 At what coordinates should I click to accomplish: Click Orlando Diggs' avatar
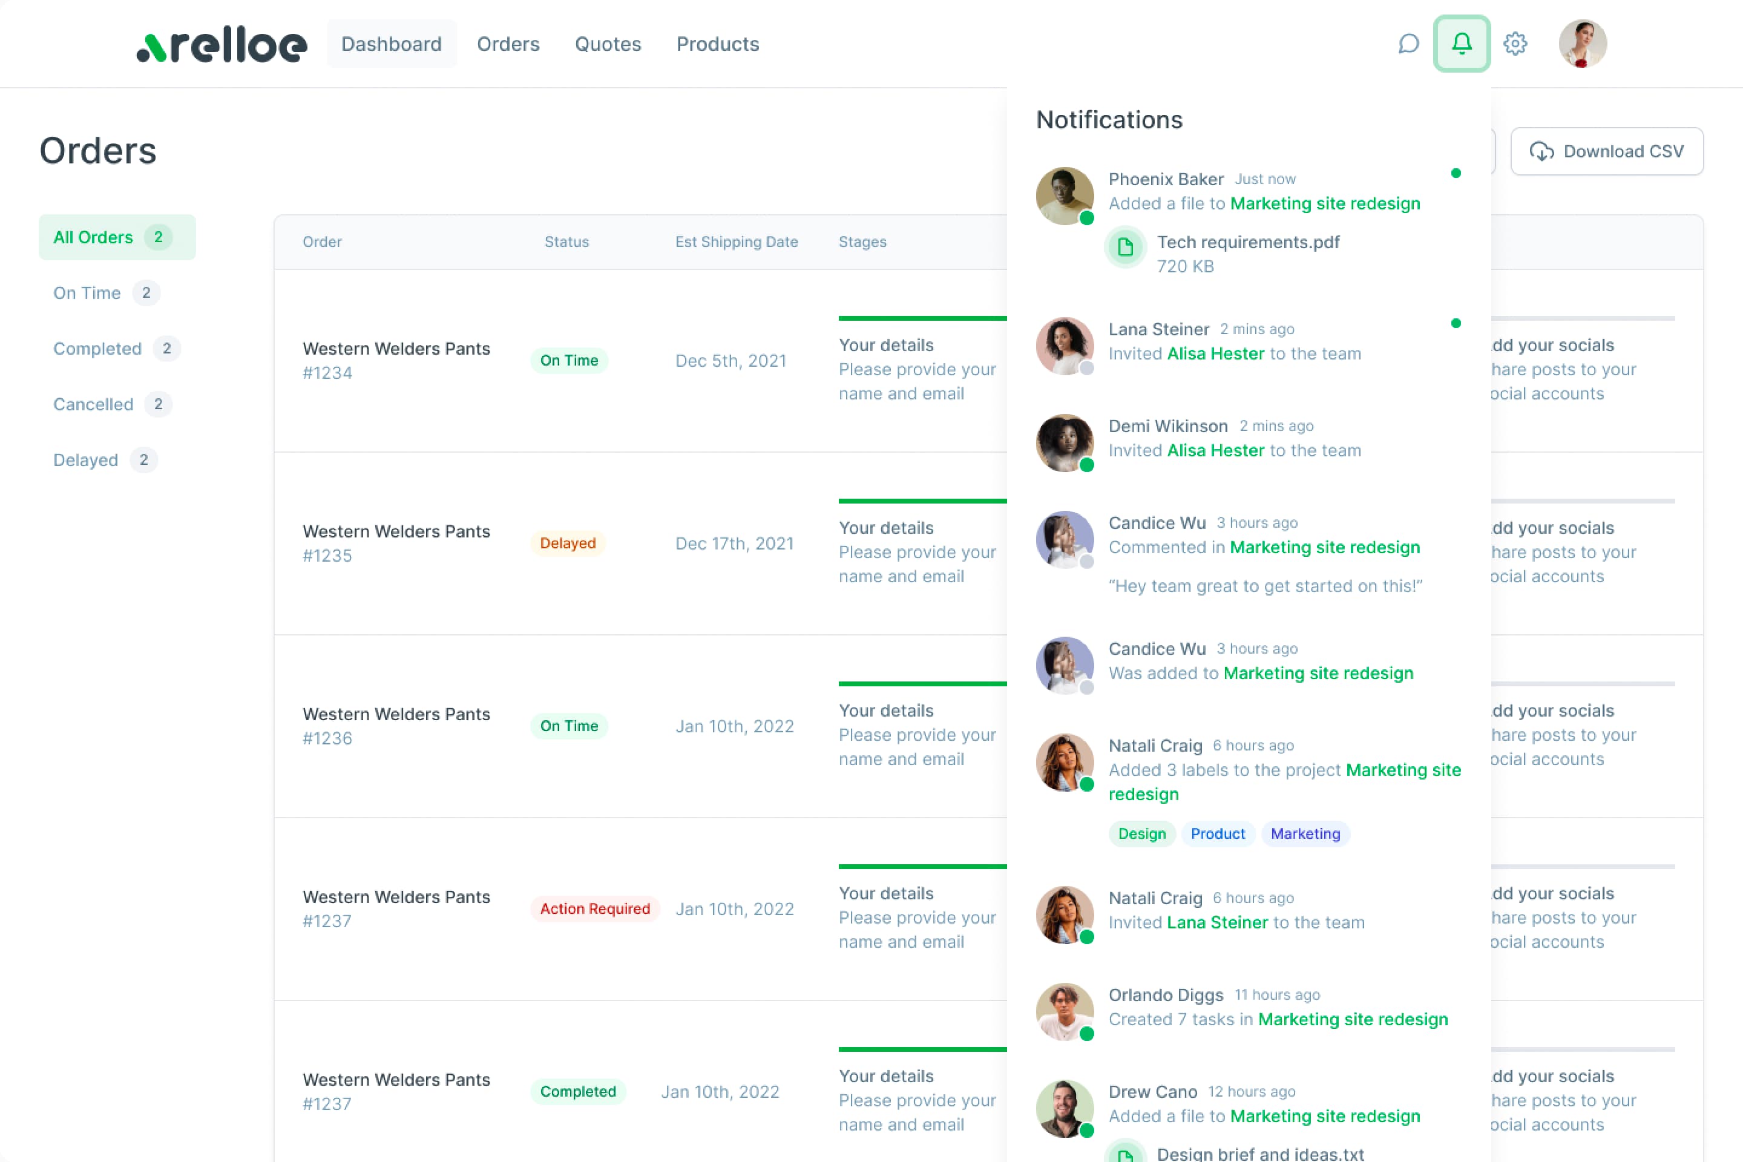click(x=1064, y=1011)
